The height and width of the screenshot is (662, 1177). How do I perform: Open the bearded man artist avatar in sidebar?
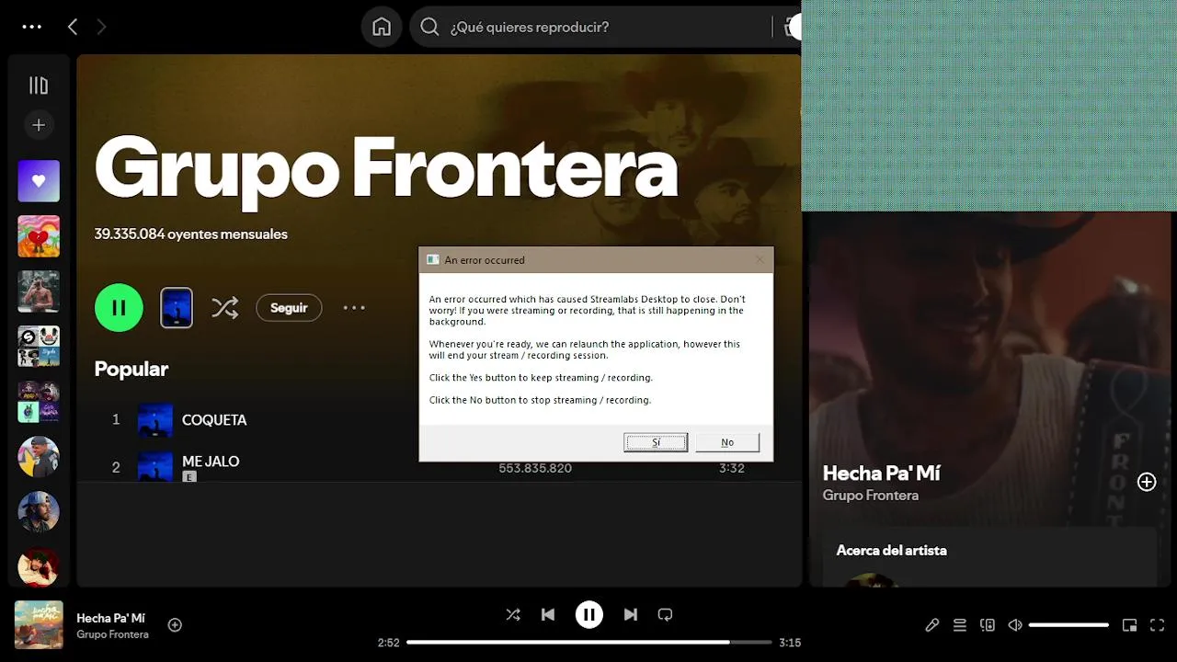coord(39,512)
